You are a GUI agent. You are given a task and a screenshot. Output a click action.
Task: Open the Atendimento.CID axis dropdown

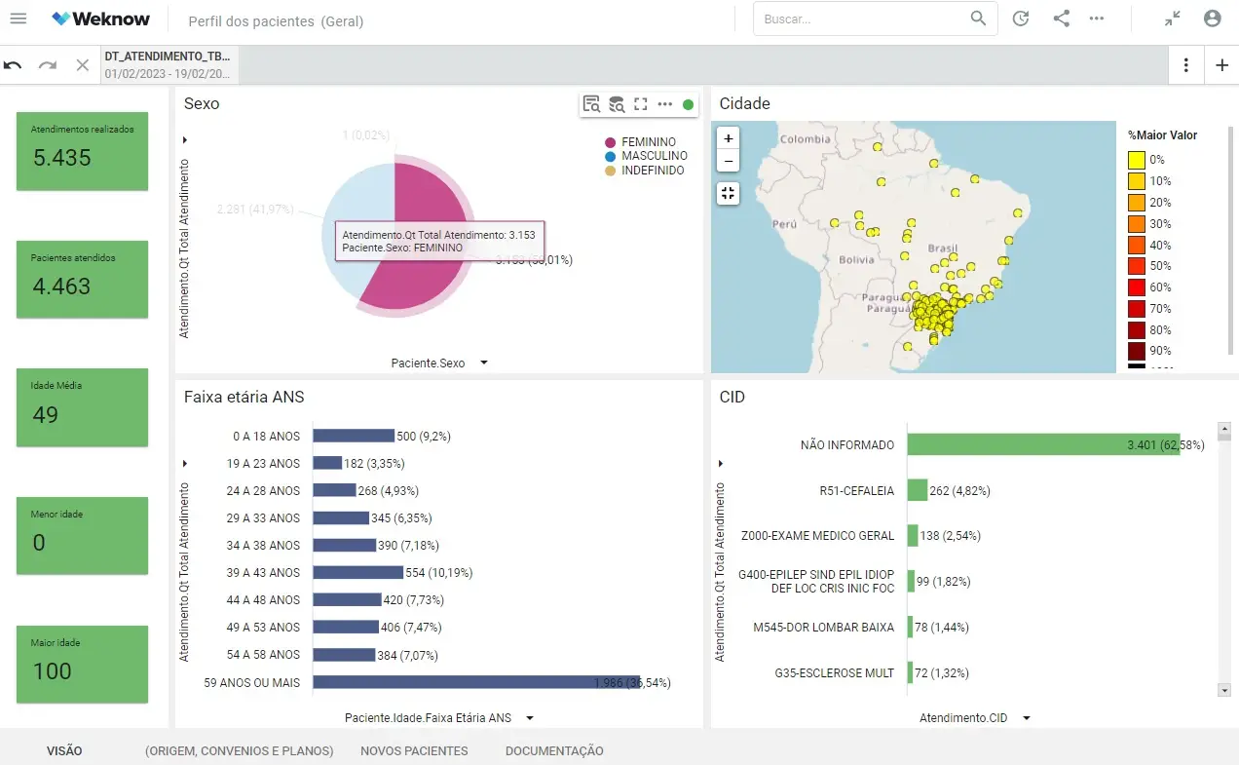click(x=1027, y=718)
